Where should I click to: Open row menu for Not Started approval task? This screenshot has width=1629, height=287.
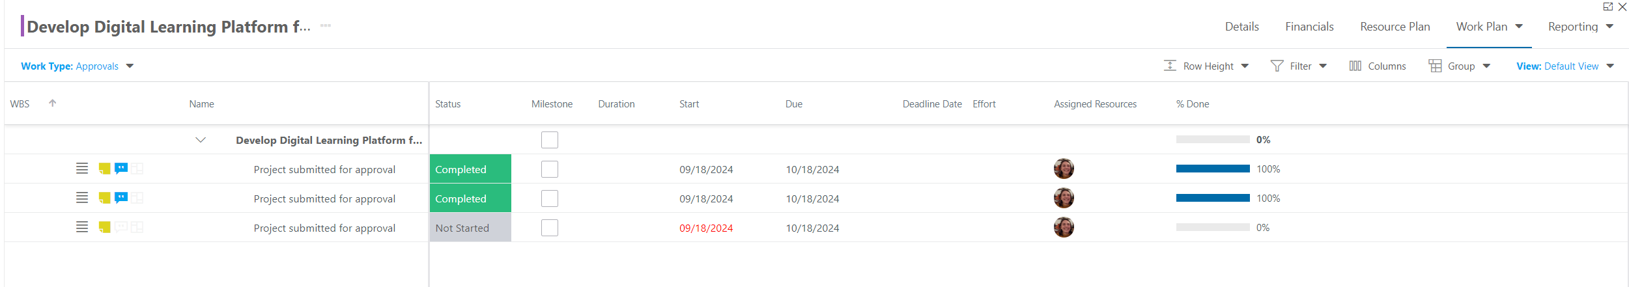82,227
